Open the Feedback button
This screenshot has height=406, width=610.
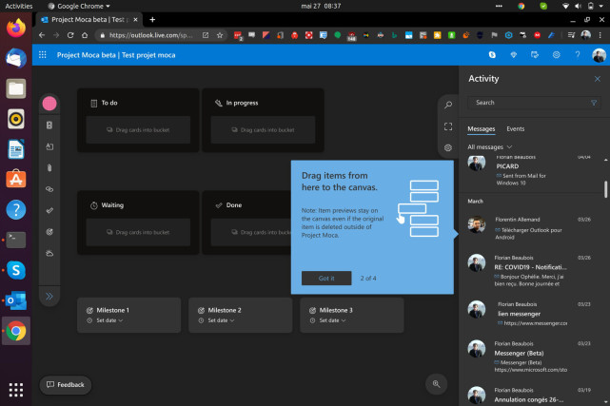66,385
